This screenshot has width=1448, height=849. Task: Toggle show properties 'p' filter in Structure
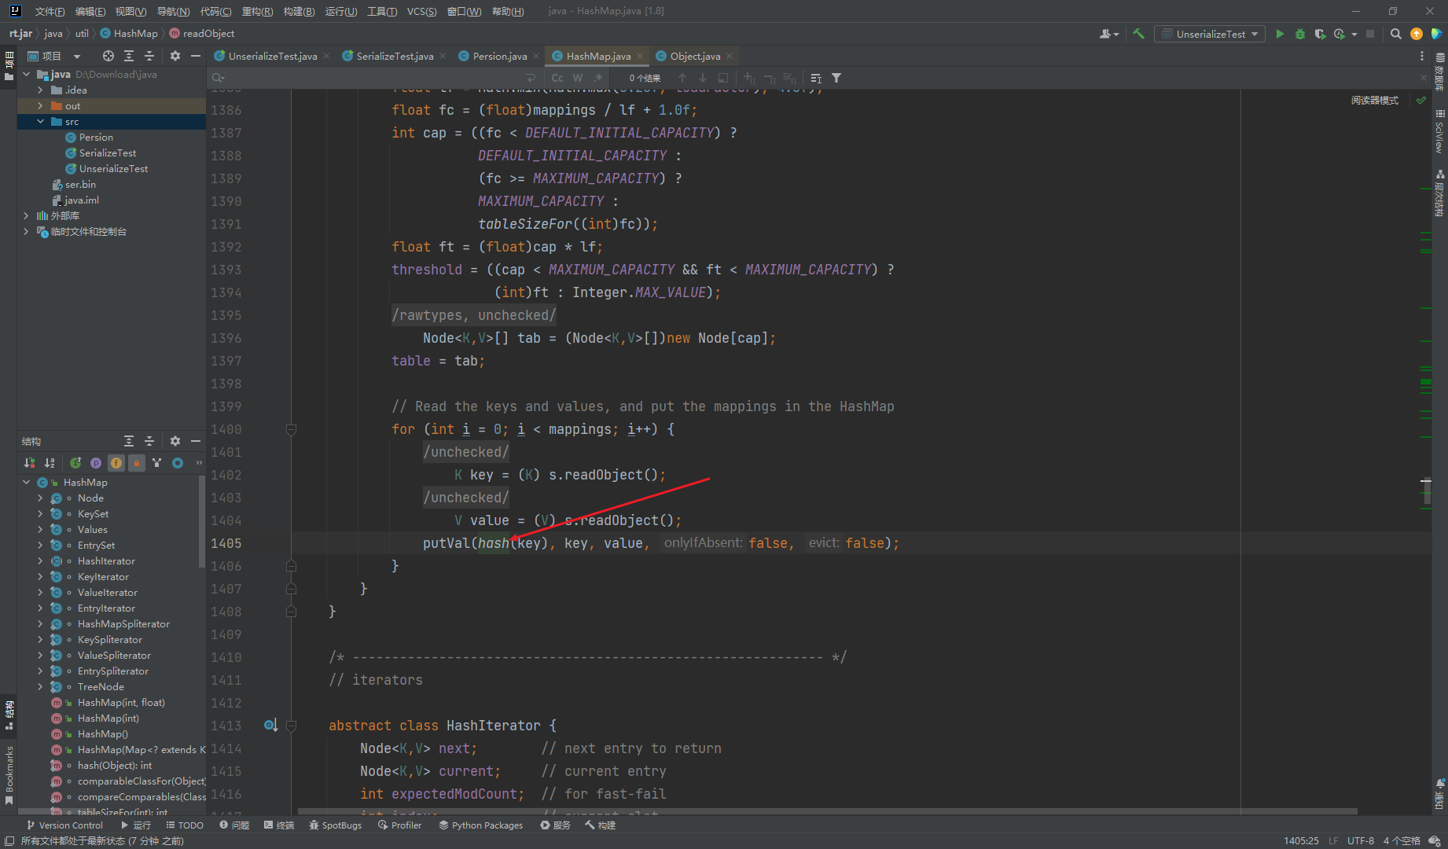[96, 463]
